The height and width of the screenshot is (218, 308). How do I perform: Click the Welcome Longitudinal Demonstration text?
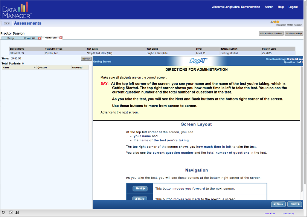pos(236,7)
